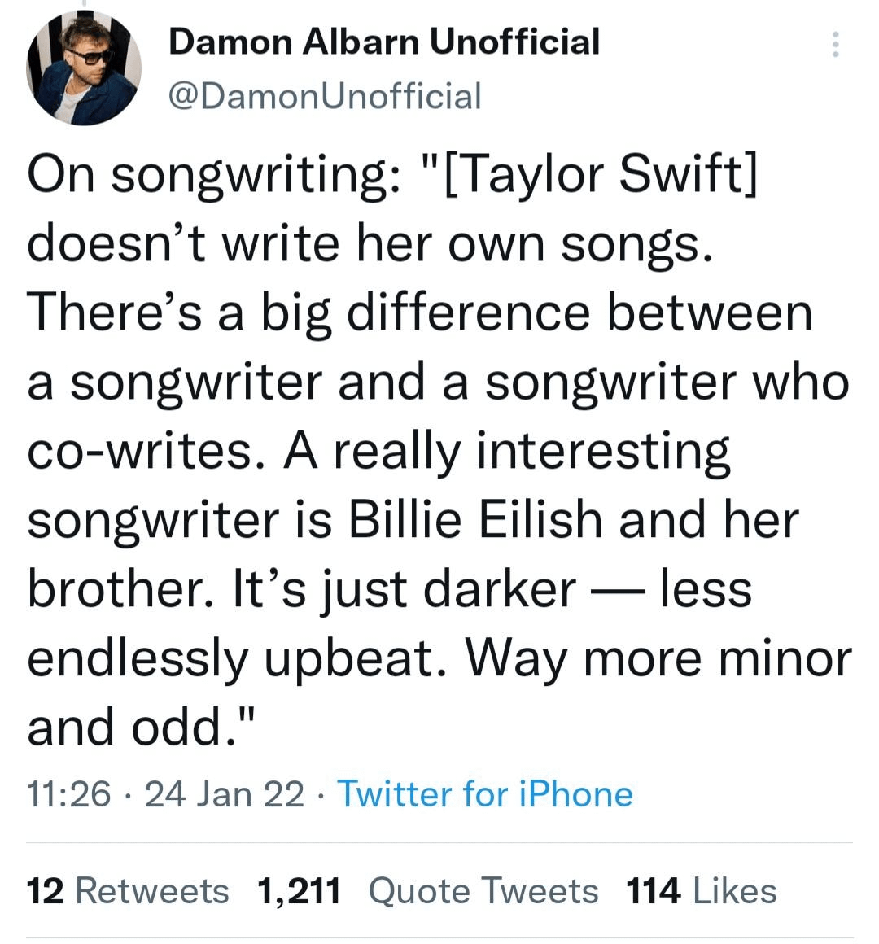Click the word Retweets label
This screenshot has height=944, width=879.
[x=152, y=891]
